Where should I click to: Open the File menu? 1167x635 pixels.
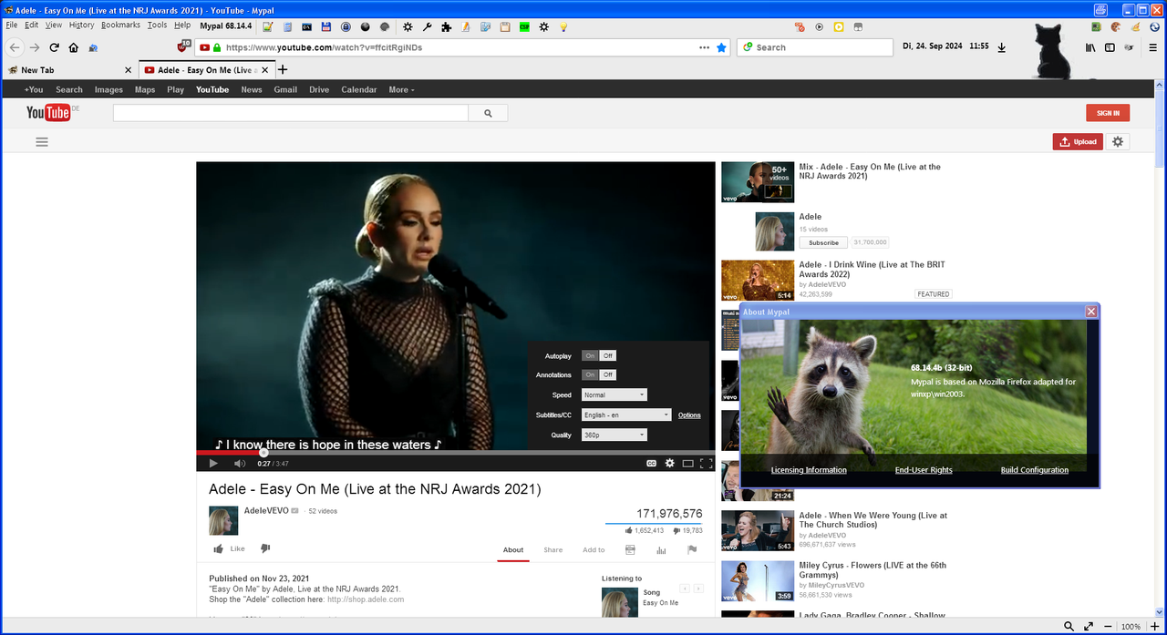[x=12, y=26]
